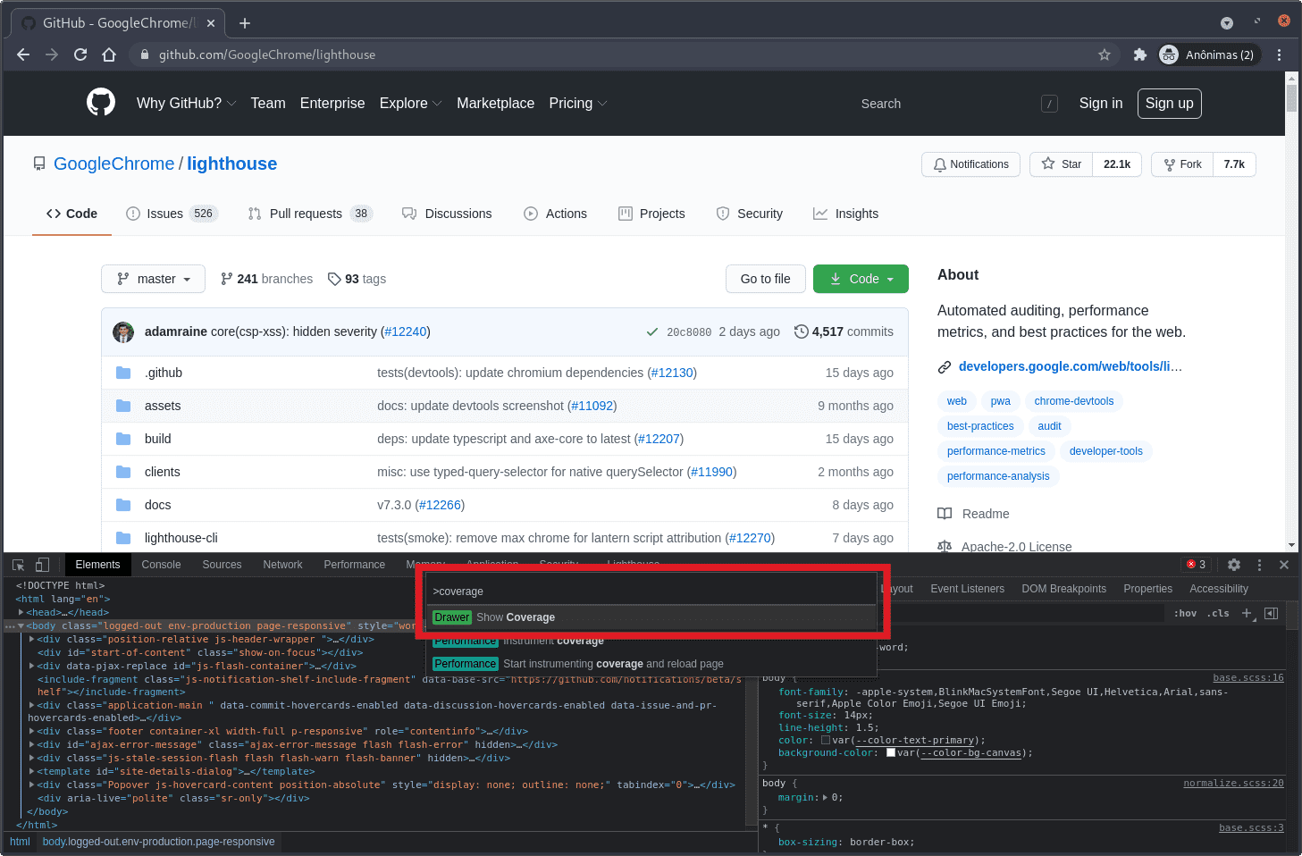The image size is (1302, 856).
Task: Open the Insights tab
Action: point(845,214)
